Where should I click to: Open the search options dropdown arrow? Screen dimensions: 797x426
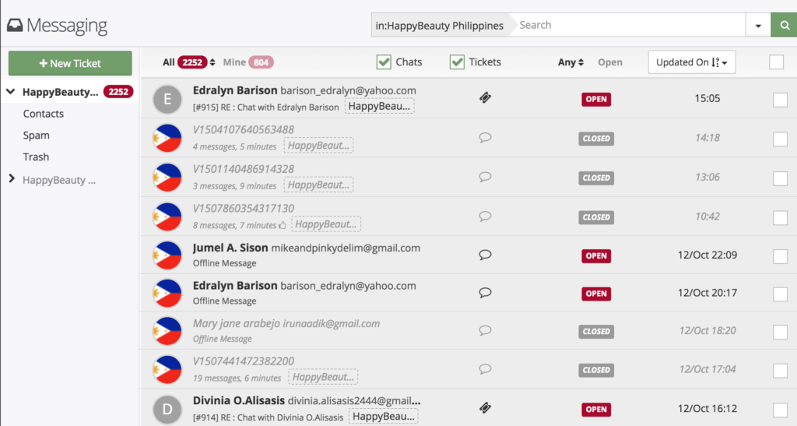(x=757, y=25)
